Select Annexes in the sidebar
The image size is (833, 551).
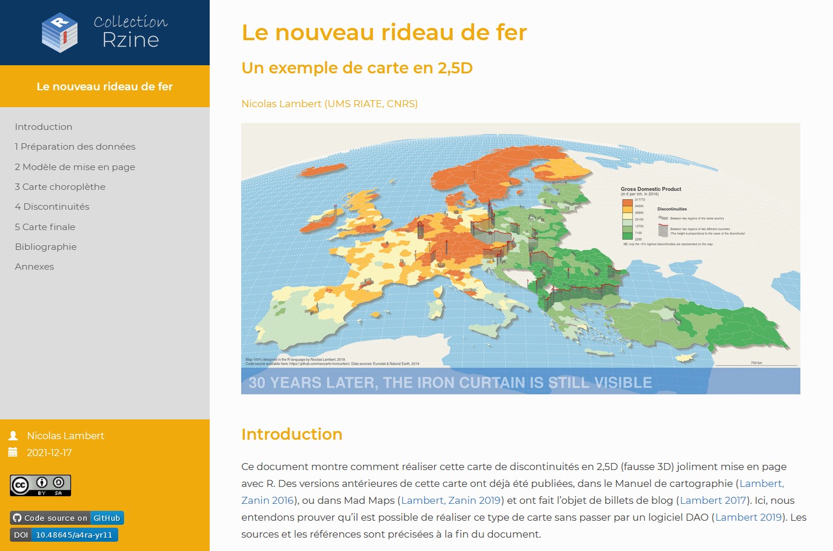(34, 267)
